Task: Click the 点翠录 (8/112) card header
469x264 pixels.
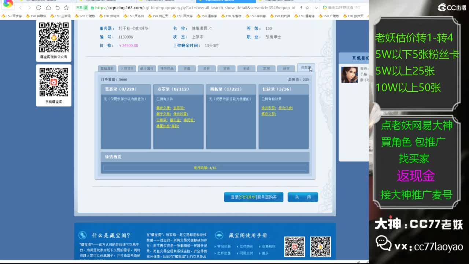Action: 178,89
